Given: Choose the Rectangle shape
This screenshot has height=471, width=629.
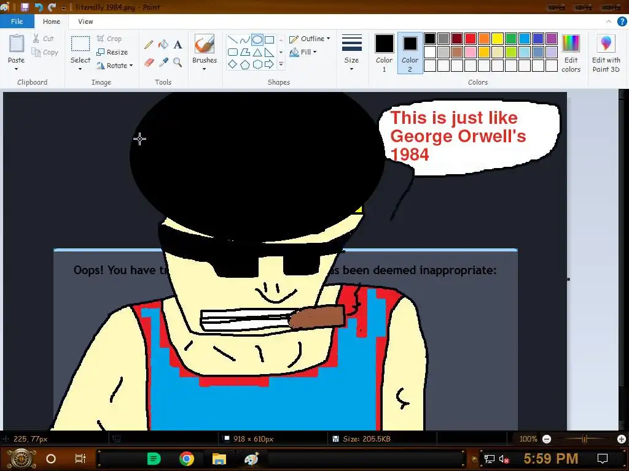Looking at the screenshot, I should pyautogui.click(x=270, y=40).
